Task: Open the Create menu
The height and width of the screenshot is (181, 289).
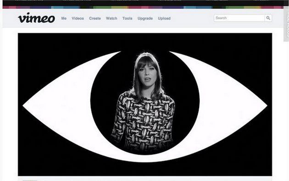Action: (x=95, y=18)
